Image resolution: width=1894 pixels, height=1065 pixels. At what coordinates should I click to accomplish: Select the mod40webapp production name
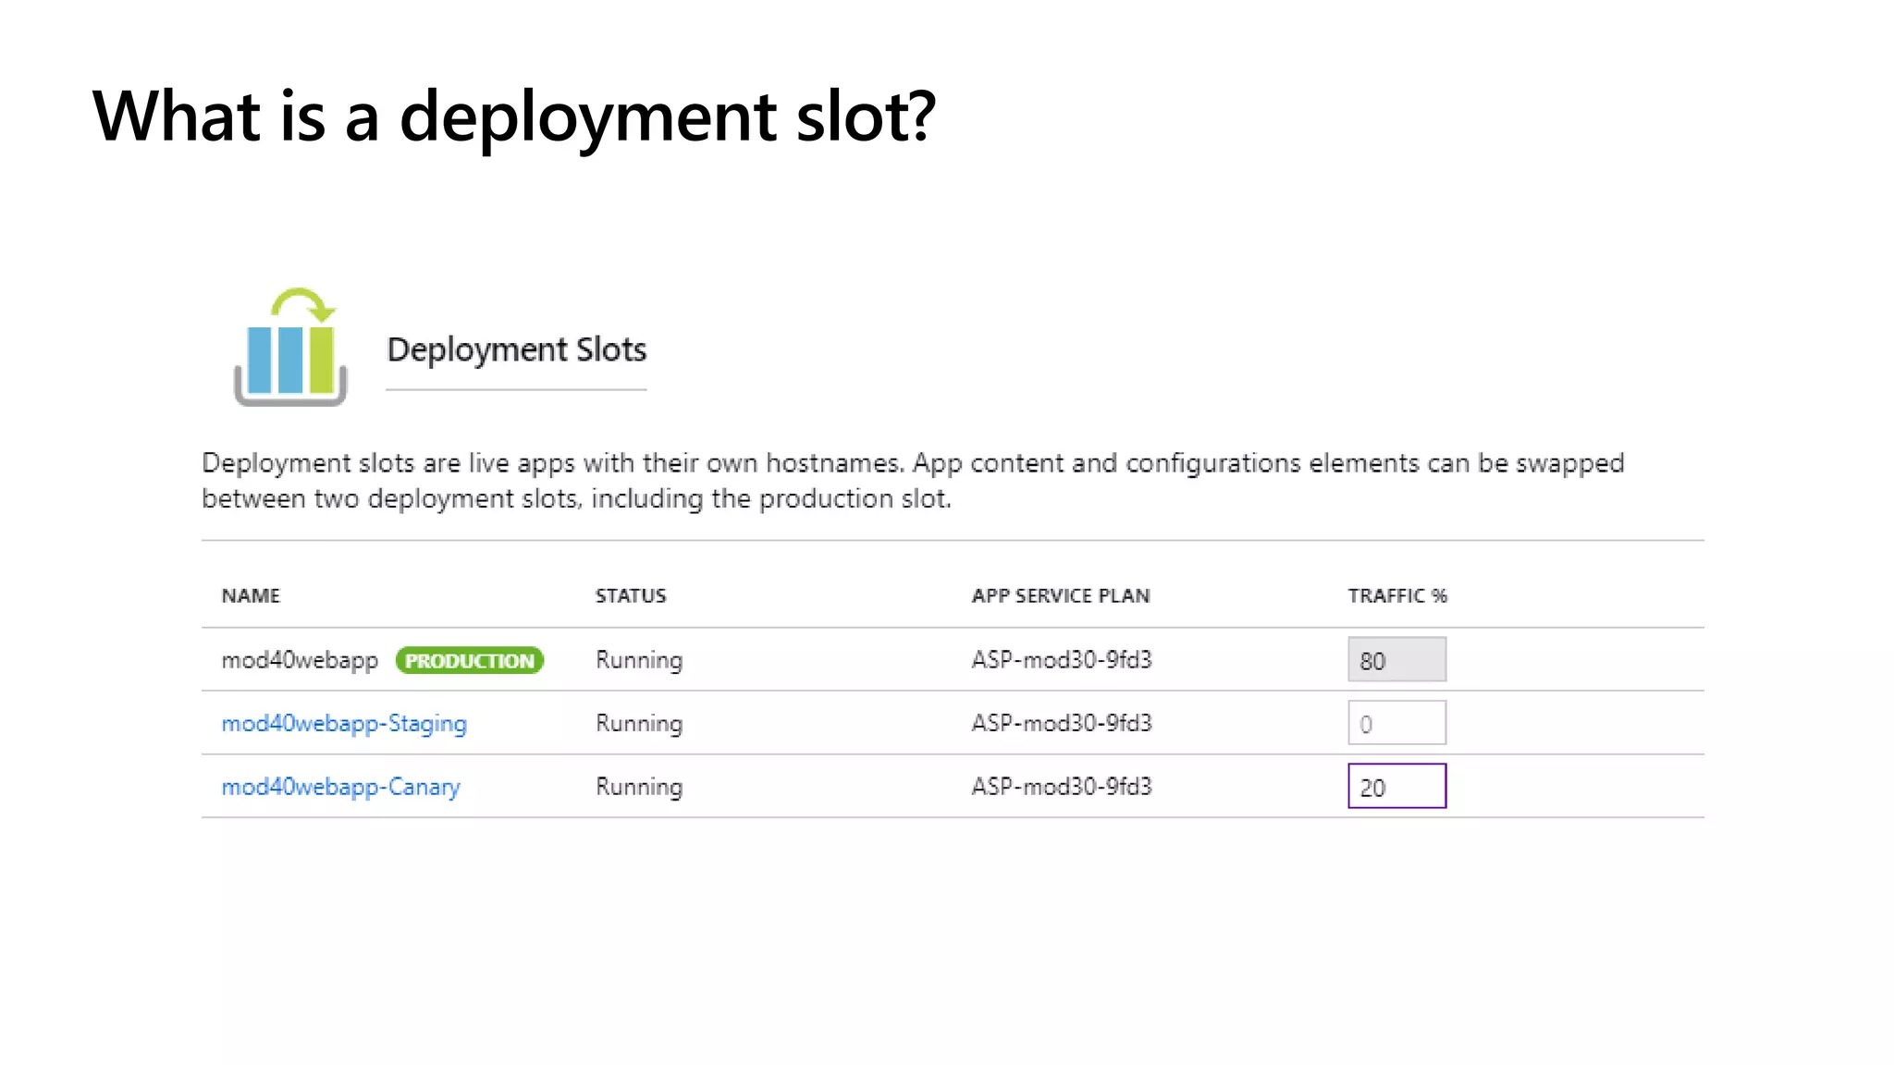(300, 660)
